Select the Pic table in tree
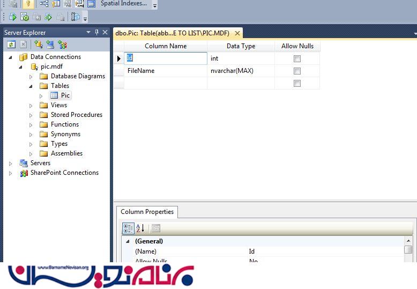This screenshot has width=417, height=289. pyautogui.click(x=61, y=95)
